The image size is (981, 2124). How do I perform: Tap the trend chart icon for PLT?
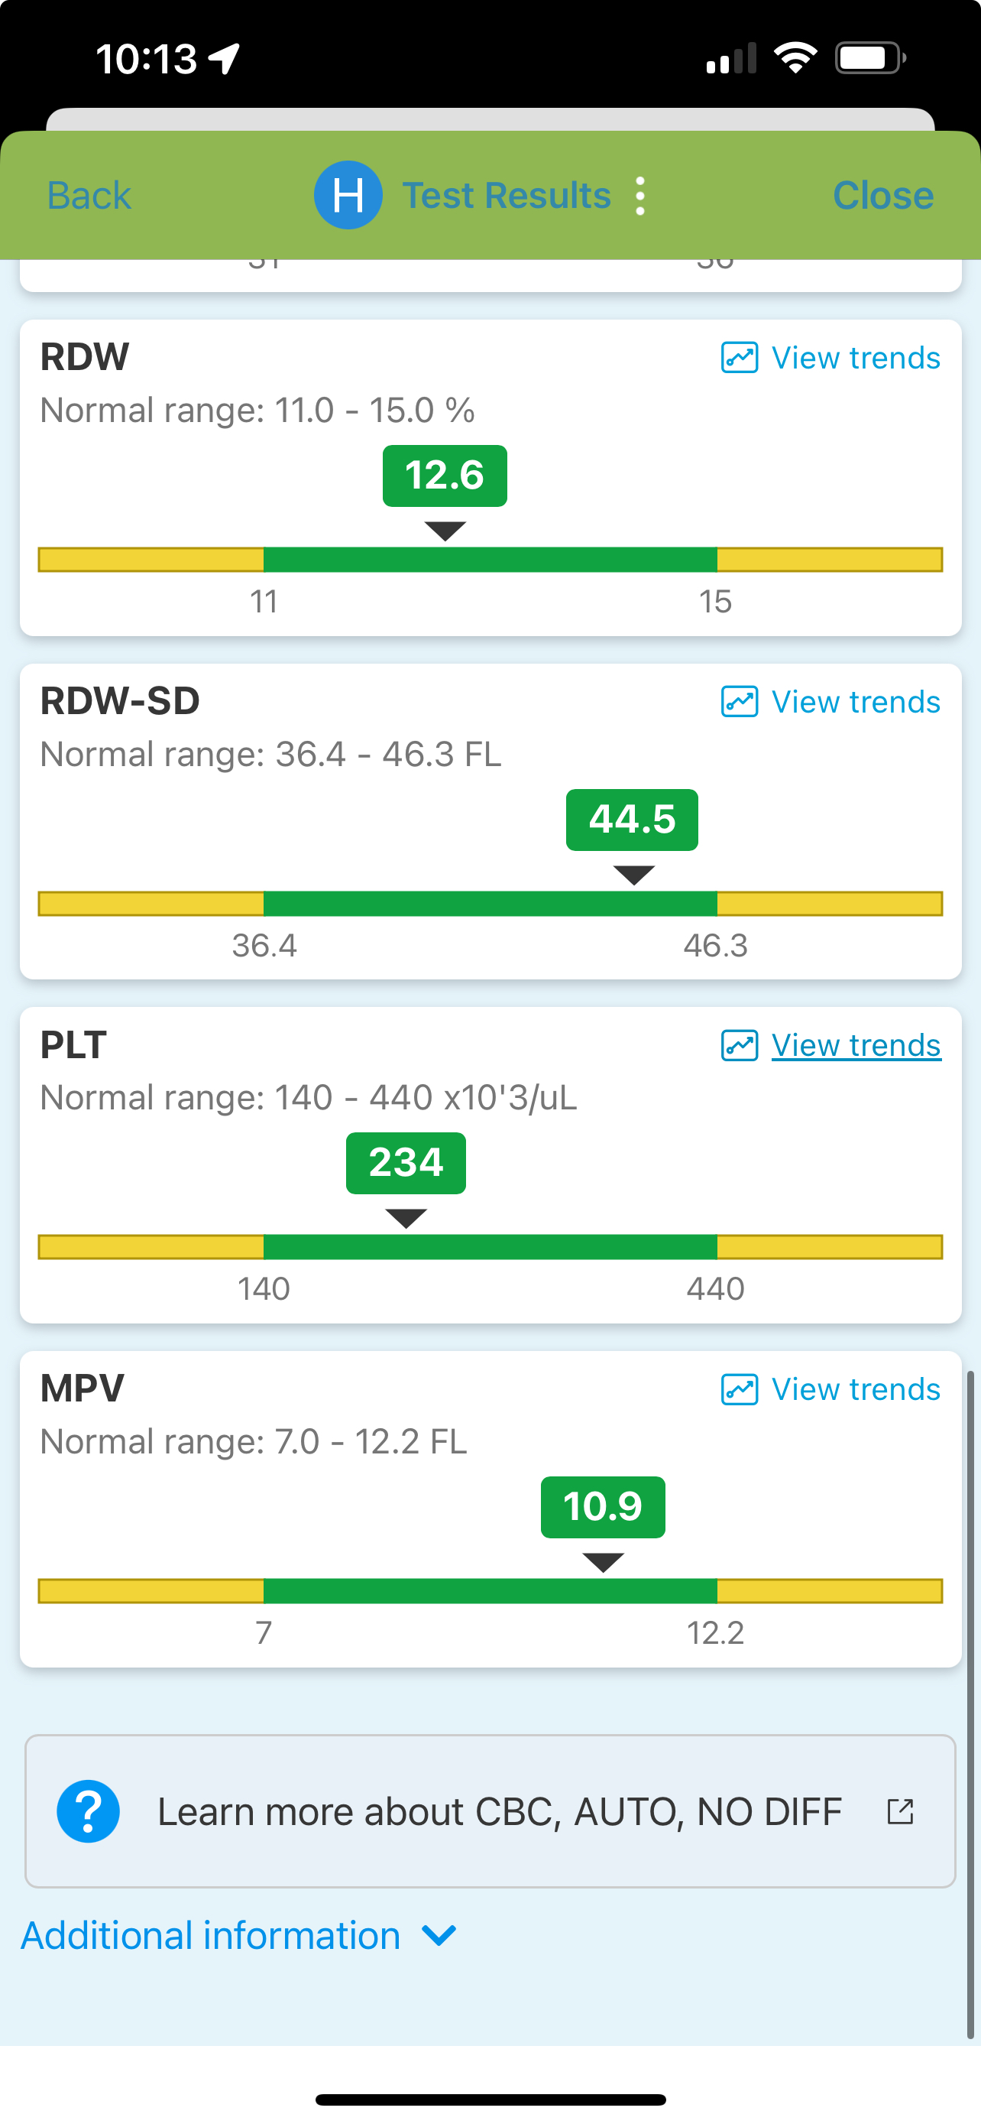coord(739,1045)
